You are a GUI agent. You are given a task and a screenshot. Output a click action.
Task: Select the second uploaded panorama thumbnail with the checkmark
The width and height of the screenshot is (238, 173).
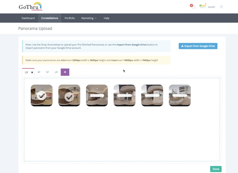pos(69,96)
